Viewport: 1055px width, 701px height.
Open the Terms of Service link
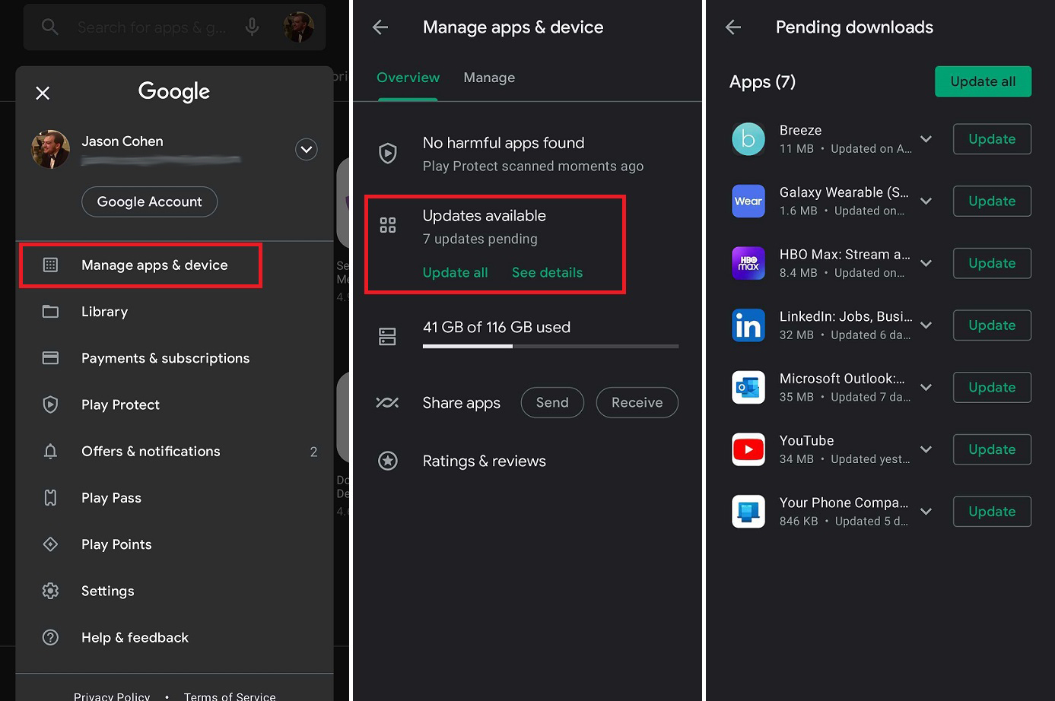[230, 696]
